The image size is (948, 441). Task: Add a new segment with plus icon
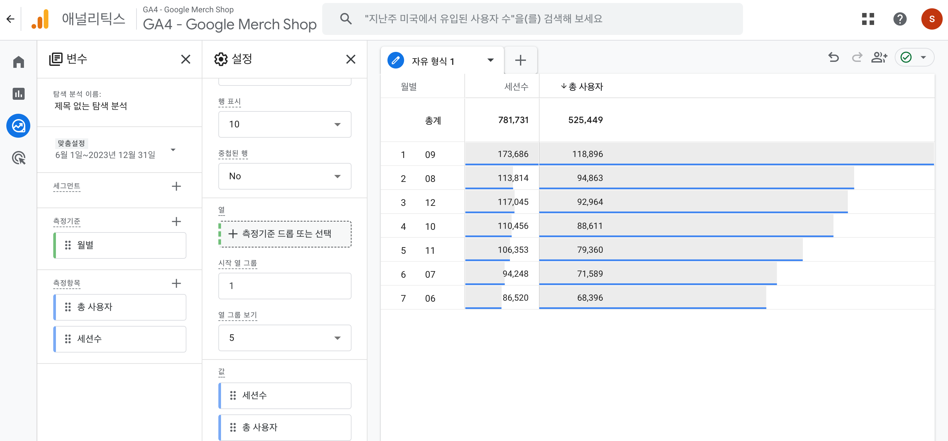coord(176,186)
